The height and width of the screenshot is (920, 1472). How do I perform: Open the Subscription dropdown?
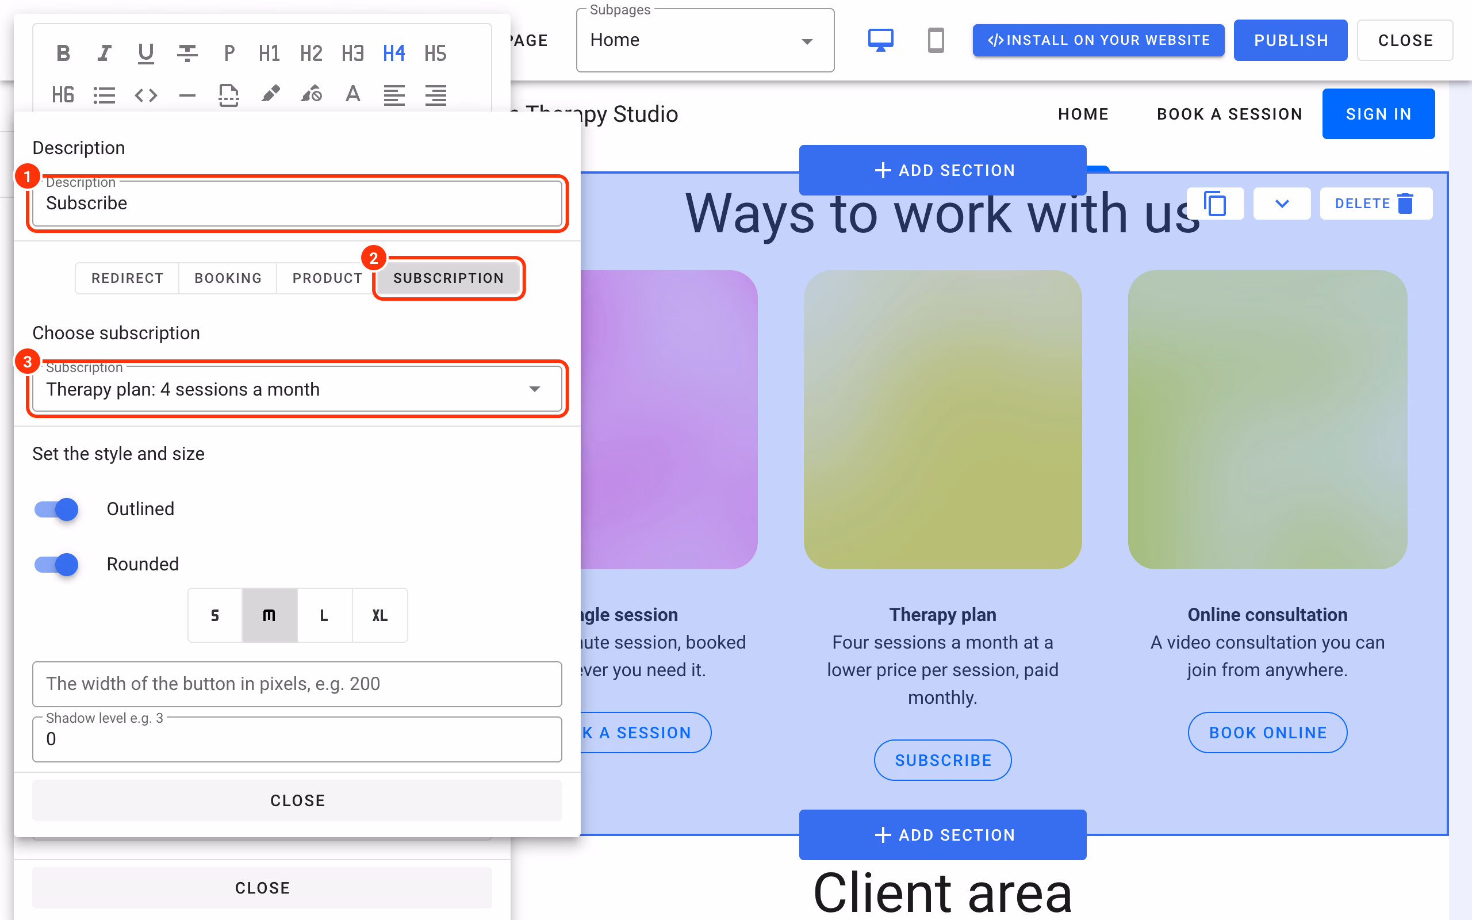297,389
